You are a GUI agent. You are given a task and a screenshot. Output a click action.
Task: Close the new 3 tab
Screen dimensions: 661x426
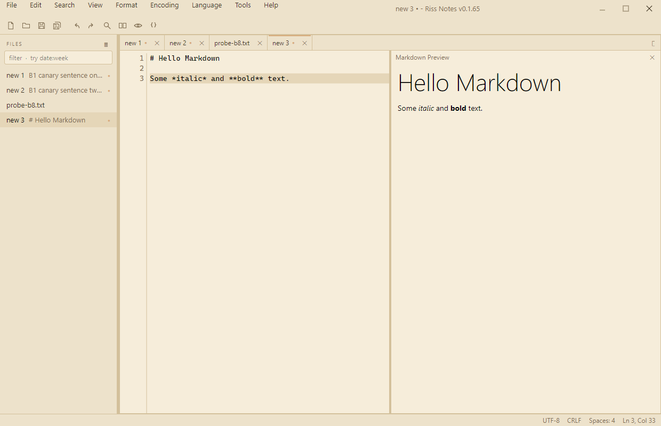[304, 43]
